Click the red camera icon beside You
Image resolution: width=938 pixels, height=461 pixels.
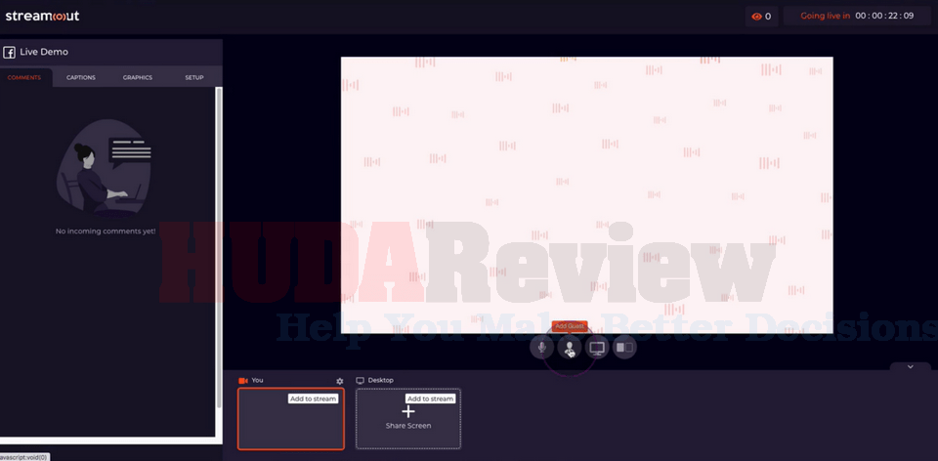tap(243, 380)
